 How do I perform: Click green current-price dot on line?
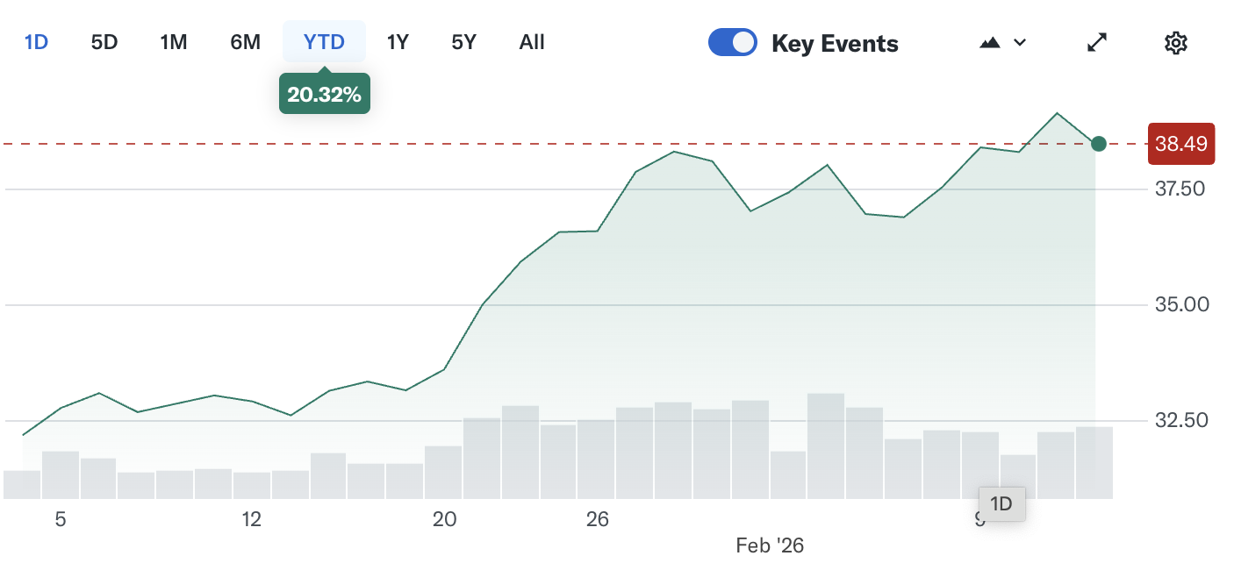(1098, 144)
